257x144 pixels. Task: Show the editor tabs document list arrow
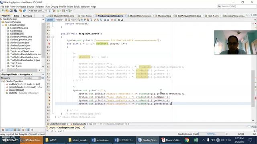pos(253,15)
